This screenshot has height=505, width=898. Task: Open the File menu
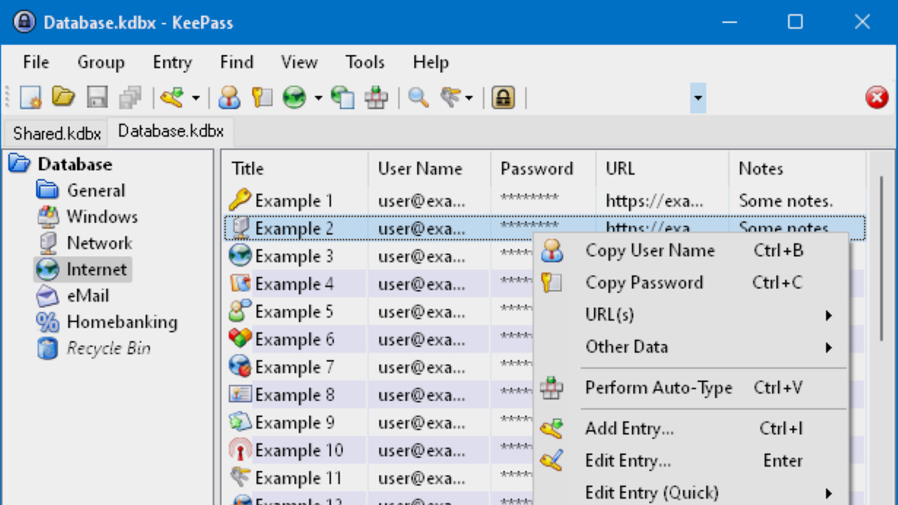(x=36, y=62)
